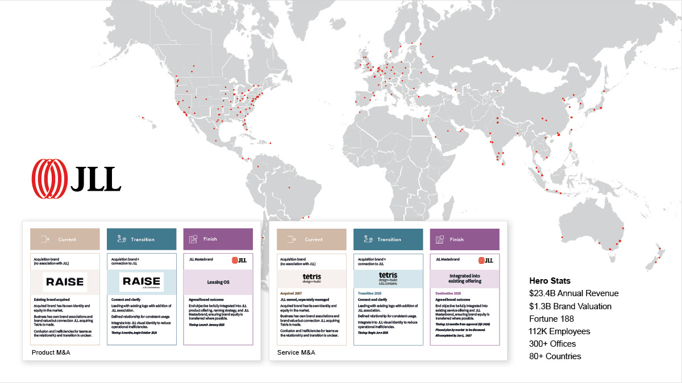Click 'Destination 2026' label

[x=449, y=293]
